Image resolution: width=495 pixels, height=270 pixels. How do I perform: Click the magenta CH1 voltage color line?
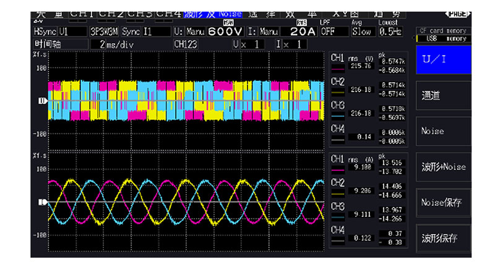[x=338, y=69]
